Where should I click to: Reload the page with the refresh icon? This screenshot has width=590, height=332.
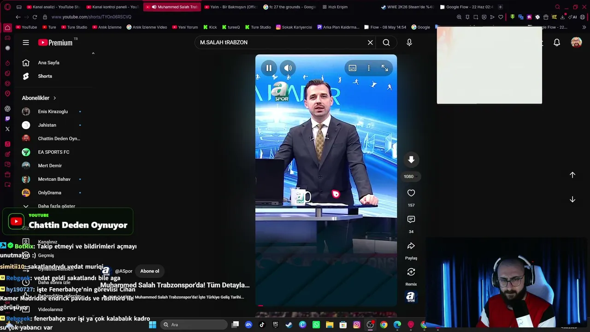coord(35,17)
